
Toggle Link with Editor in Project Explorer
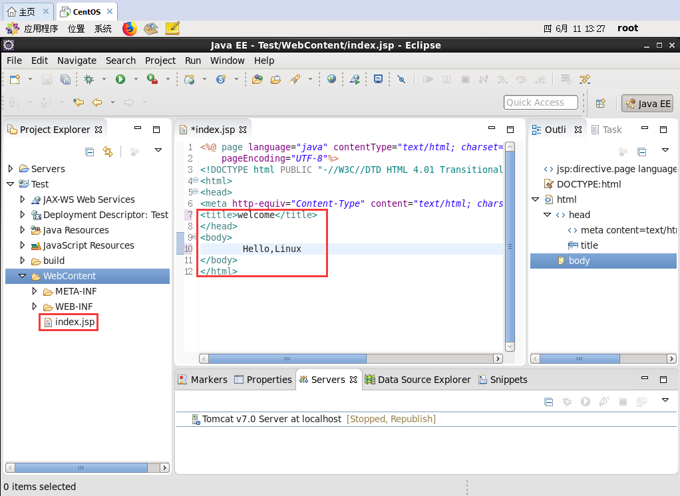(107, 152)
